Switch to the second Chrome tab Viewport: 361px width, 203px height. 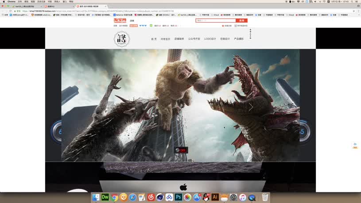point(59,6)
